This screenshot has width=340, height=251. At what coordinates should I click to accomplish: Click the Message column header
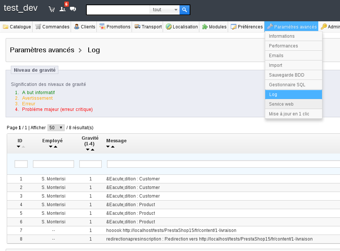pyautogui.click(x=116, y=141)
